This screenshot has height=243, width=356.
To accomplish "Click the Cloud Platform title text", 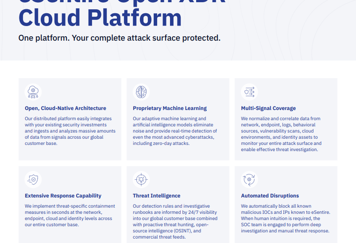I will pyautogui.click(x=100, y=17).
